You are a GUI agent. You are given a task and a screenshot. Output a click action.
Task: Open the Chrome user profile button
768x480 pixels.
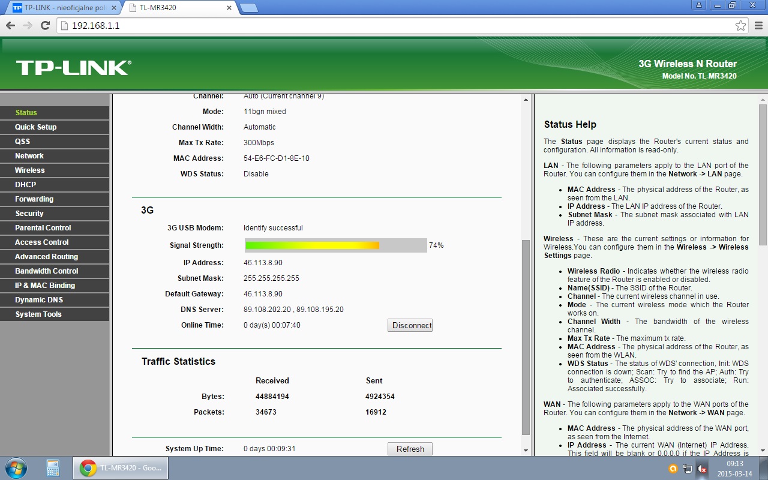click(698, 5)
